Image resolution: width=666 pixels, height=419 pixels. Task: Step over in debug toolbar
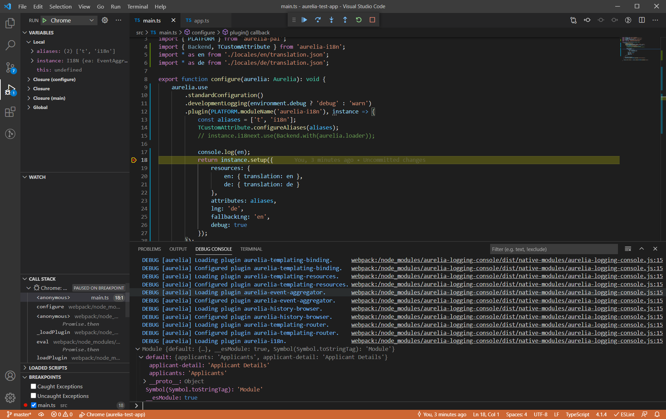(318, 20)
